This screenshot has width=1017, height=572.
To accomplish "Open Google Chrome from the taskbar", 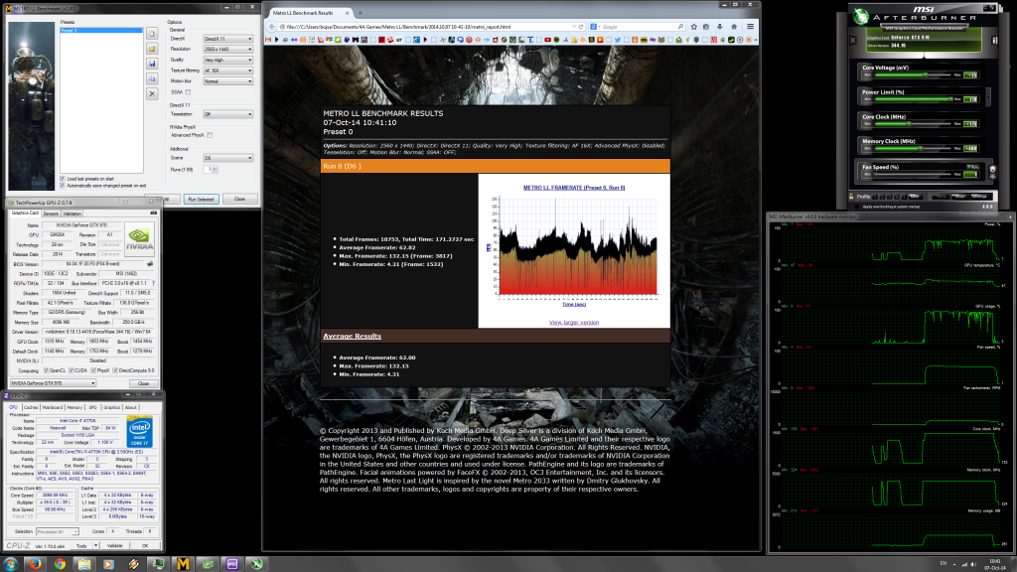I will [x=61, y=563].
